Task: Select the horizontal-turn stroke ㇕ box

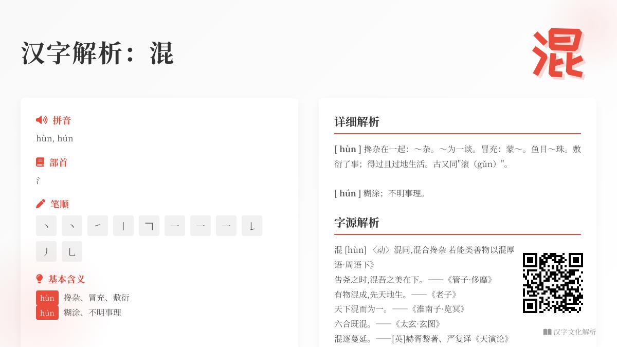Action: 149,226
